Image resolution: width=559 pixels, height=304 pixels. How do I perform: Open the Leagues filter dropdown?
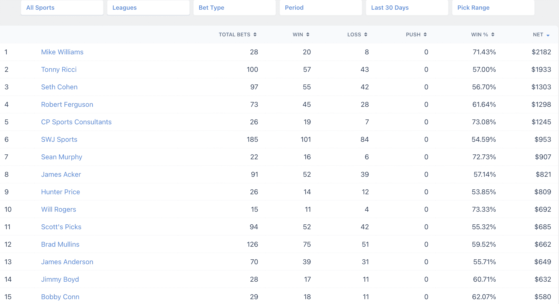point(148,8)
